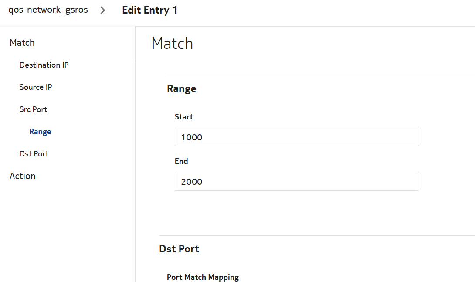Click the Dst Port section heading in main panel

coord(179,249)
